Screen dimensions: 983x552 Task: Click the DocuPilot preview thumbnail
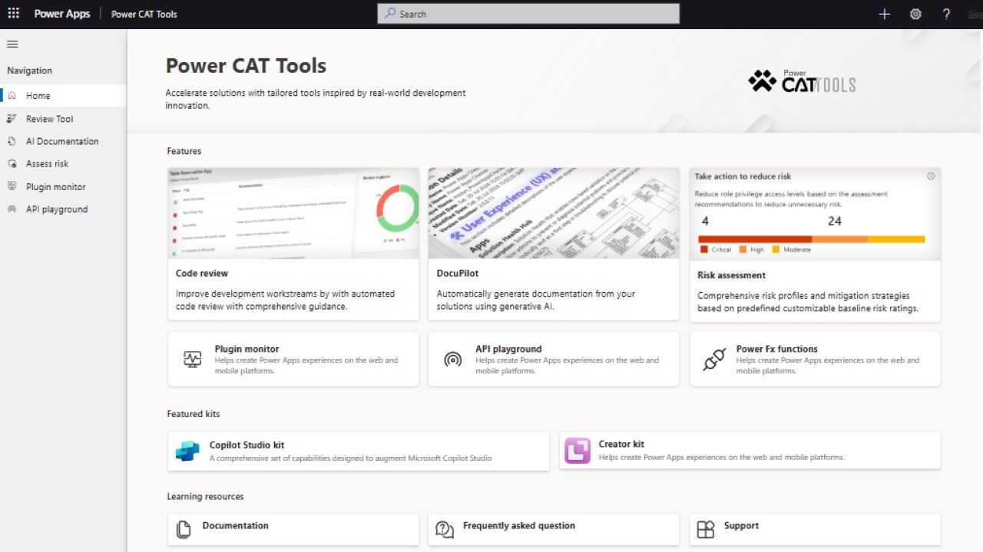554,214
